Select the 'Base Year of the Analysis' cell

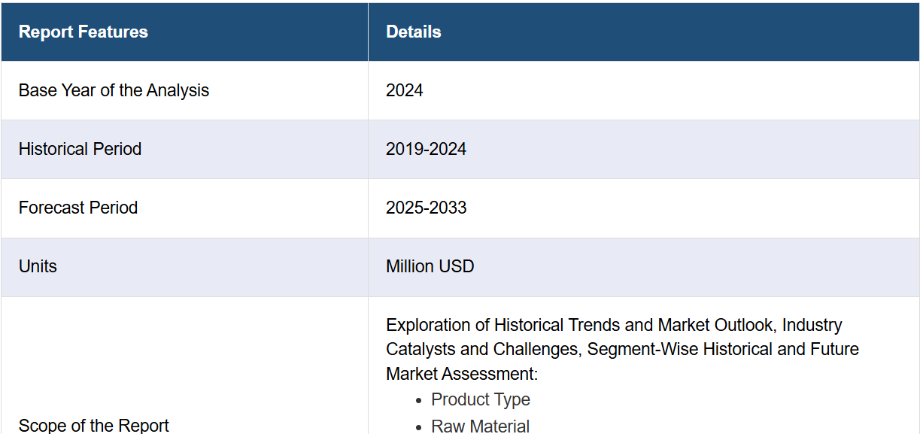click(184, 90)
